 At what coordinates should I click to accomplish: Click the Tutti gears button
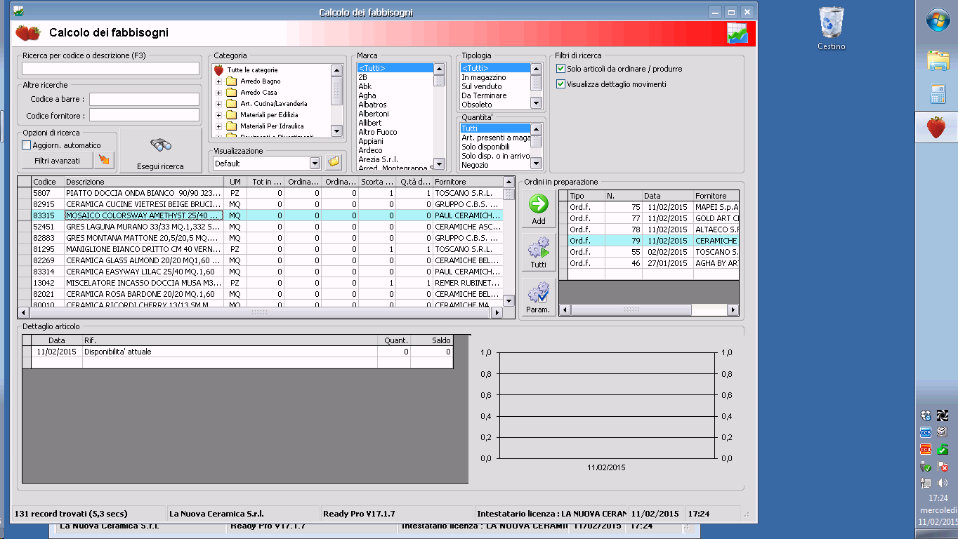[539, 253]
